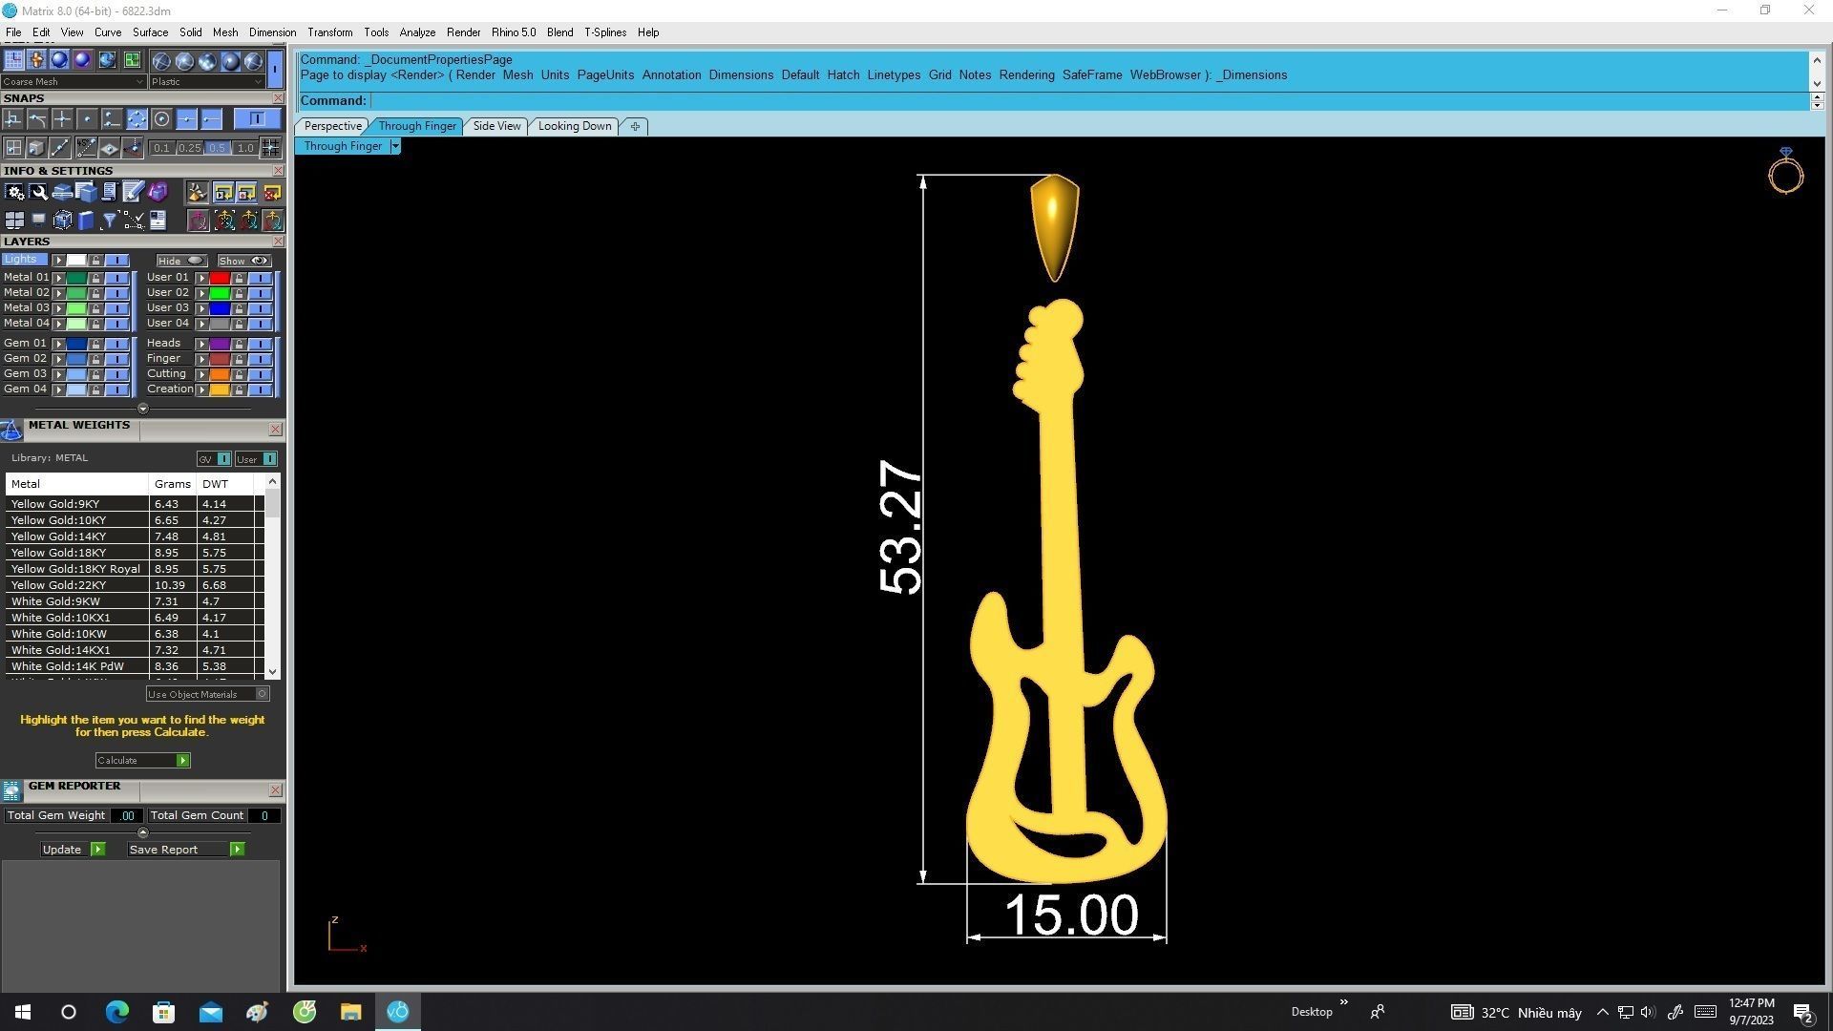The image size is (1833, 1031).
Task: Click the blue book icon
Action: point(86,221)
